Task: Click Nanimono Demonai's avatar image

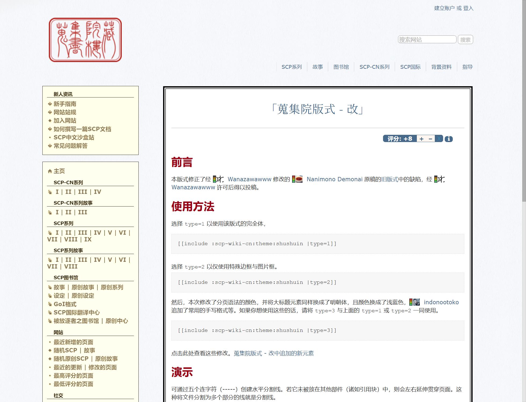Action: point(299,179)
